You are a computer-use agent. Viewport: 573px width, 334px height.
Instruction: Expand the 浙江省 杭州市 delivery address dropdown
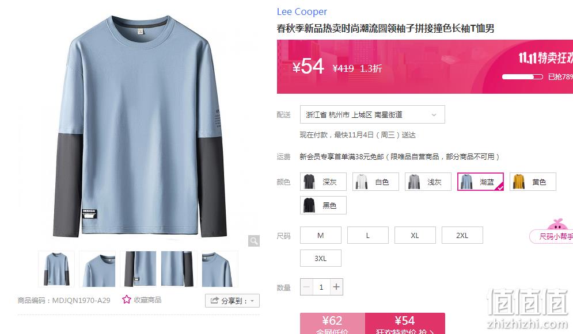coord(373,114)
